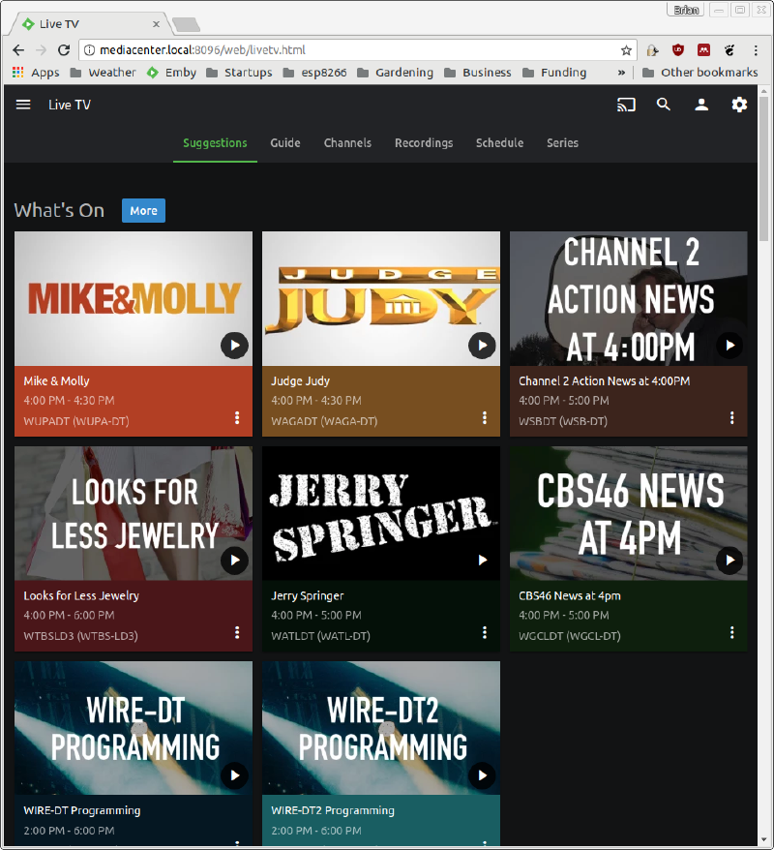Screen dimensions: 774x850
Task: Open the Emby bookmark
Action: (171, 72)
